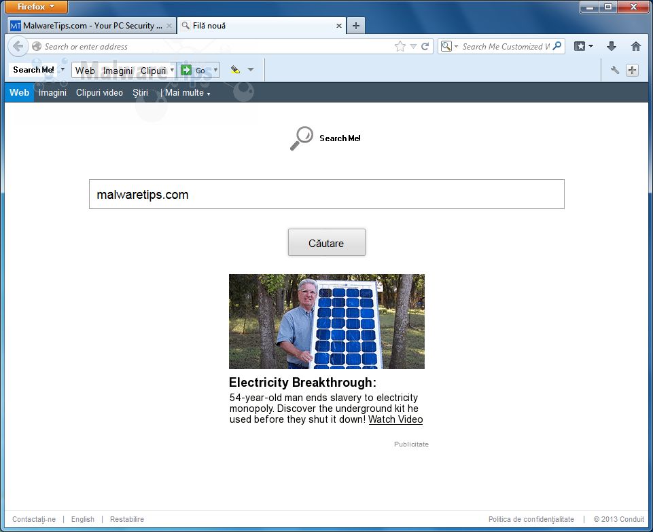
Task: Select the Clipuri video search category
Action: tap(99, 92)
